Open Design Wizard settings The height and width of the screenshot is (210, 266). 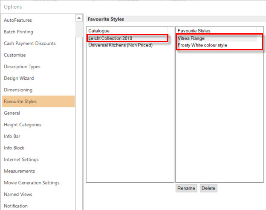pos(38,78)
